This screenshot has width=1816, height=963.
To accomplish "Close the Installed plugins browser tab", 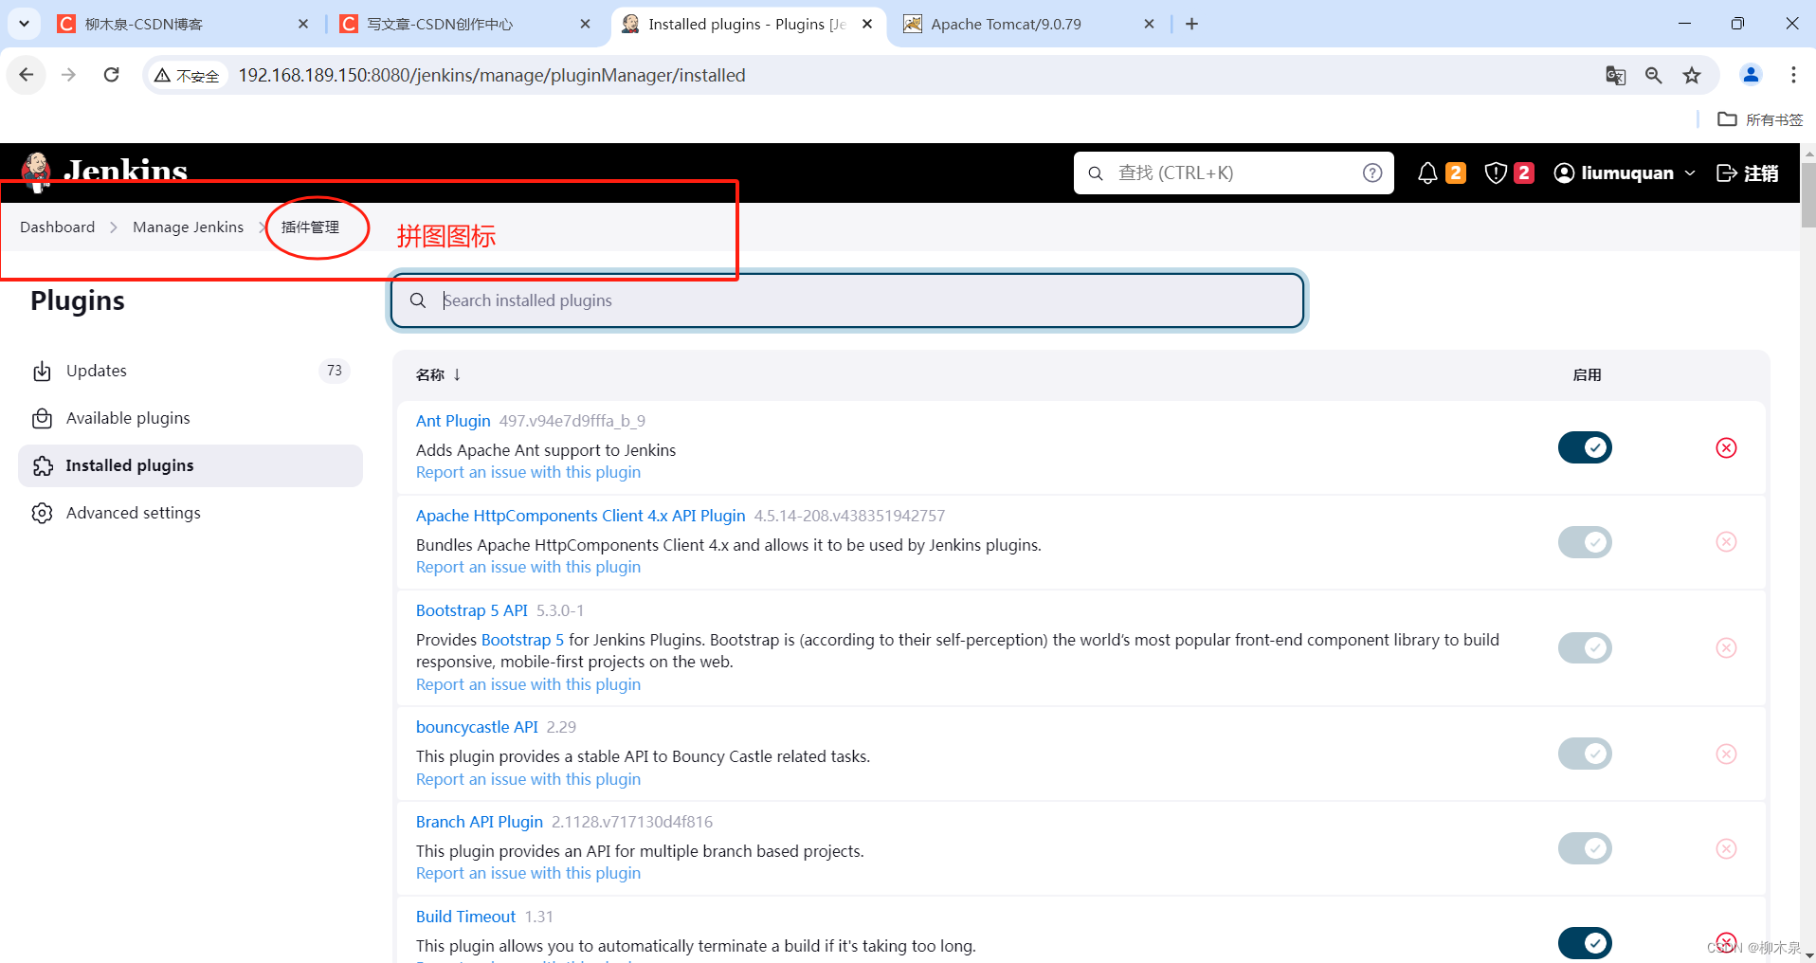I will (x=867, y=24).
